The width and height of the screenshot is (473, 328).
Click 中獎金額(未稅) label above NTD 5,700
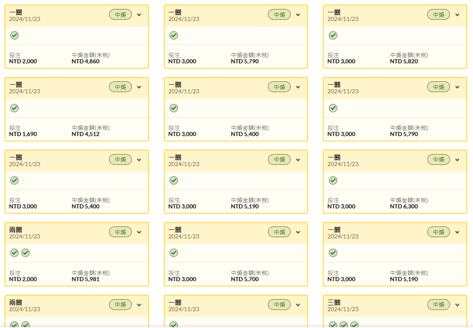pyautogui.click(x=250, y=273)
